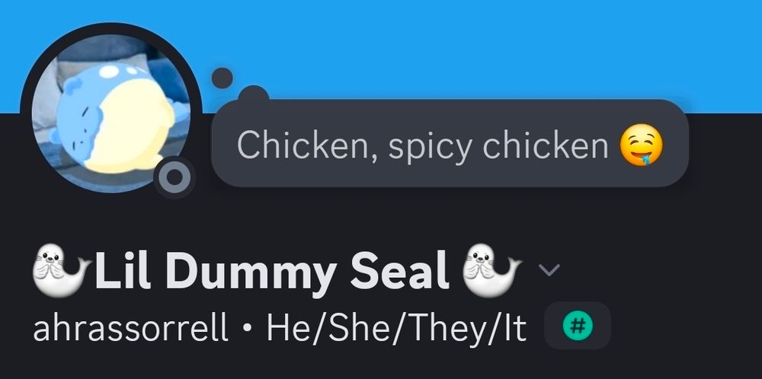Click the drooling face emoji in status
This screenshot has width=762, height=379.
(641, 145)
